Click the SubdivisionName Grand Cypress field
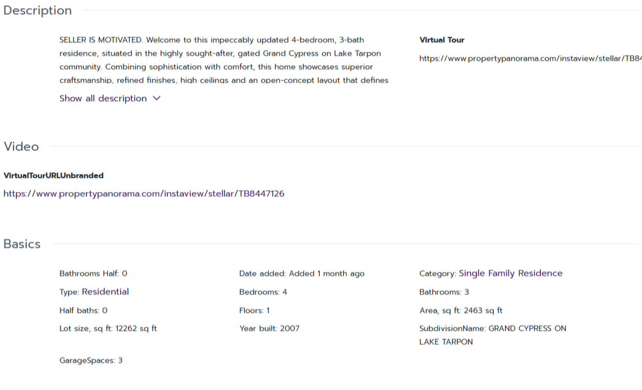This screenshot has height=390, width=642. (492, 335)
